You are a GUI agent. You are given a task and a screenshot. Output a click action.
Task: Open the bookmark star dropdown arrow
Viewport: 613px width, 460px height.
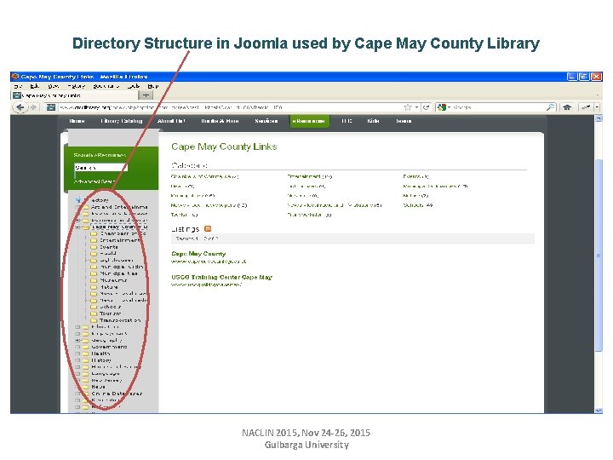[416, 107]
